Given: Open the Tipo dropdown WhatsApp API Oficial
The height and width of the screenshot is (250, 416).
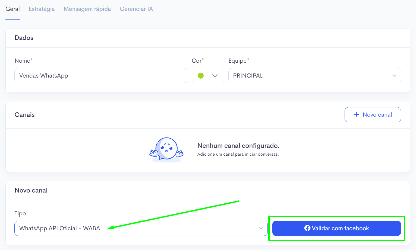Looking at the screenshot, I should [141, 228].
